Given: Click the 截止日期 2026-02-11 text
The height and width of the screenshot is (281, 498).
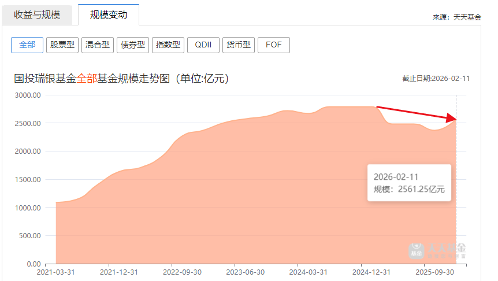Looking at the screenshot, I should click(436, 79).
